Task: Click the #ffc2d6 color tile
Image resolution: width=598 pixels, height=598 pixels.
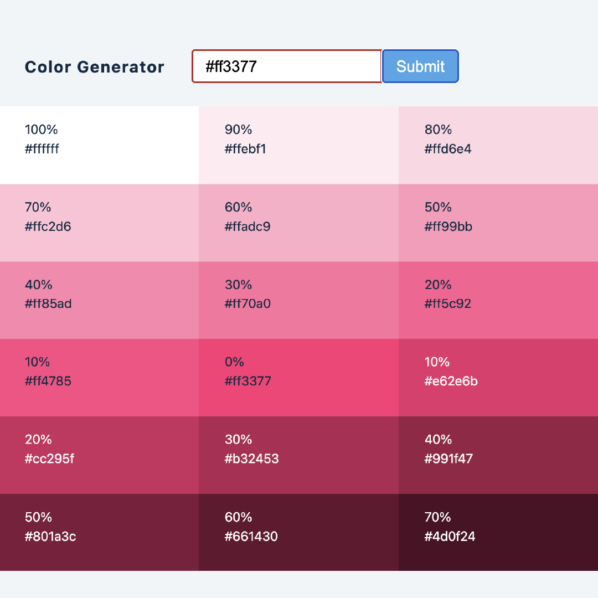Action: click(99, 222)
